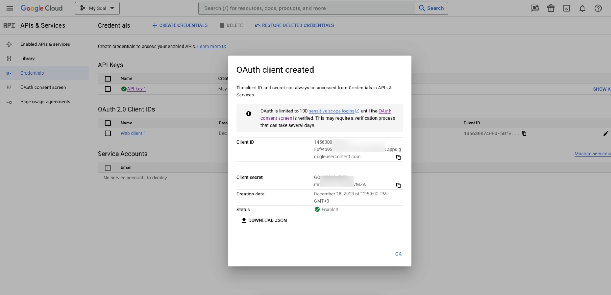Click the gift free trial icon
The height and width of the screenshot is (295, 611).
pyautogui.click(x=551, y=8)
